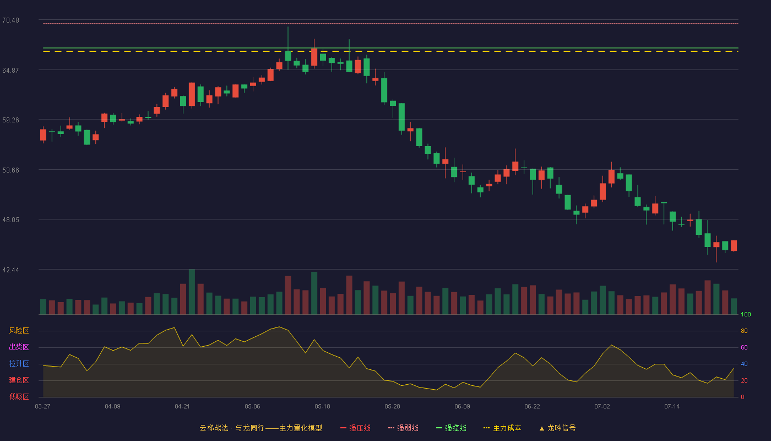Click the 53.66 price axis label

click(x=10, y=170)
